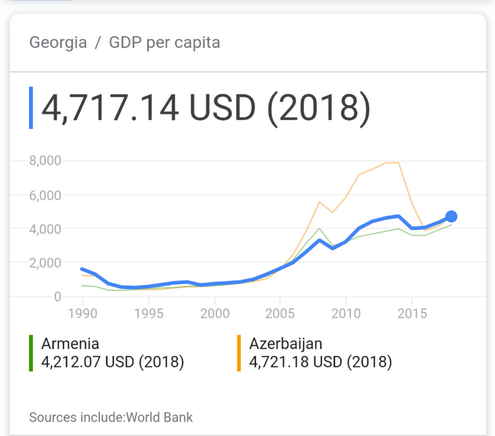Click the 2010 x-axis year label
The width and height of the screenshot is (495, 436).
[346, 314]
